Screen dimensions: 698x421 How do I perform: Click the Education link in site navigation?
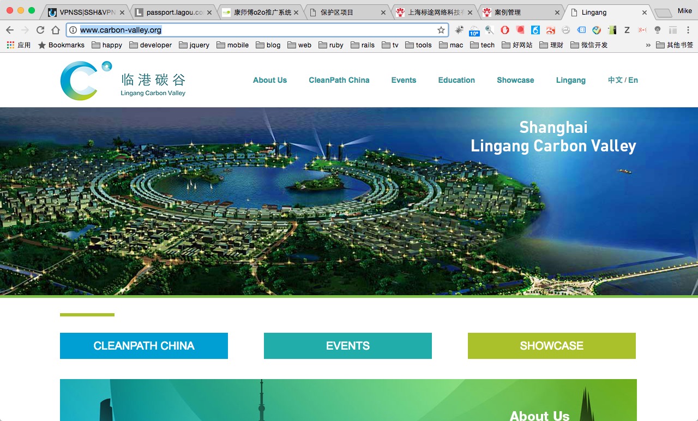456,80
